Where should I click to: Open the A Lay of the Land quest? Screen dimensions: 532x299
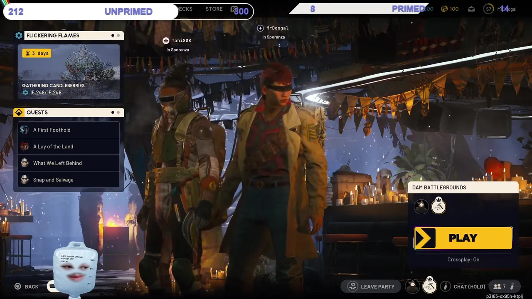click(69, 147)
